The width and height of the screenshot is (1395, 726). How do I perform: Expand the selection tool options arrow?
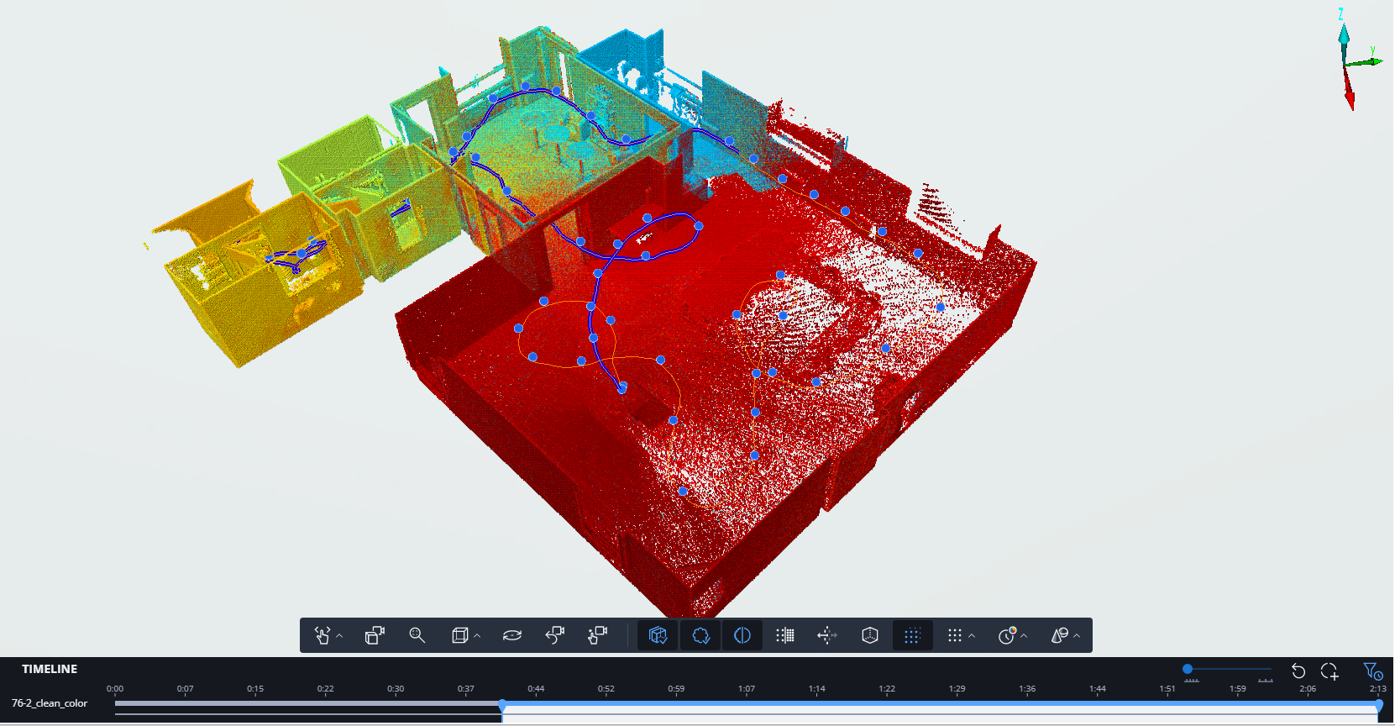pyautogui.click(x=340, y=636)
